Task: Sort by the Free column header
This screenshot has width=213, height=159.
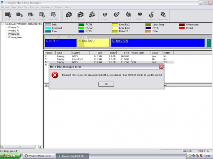Action: click(x=123, y=53)
